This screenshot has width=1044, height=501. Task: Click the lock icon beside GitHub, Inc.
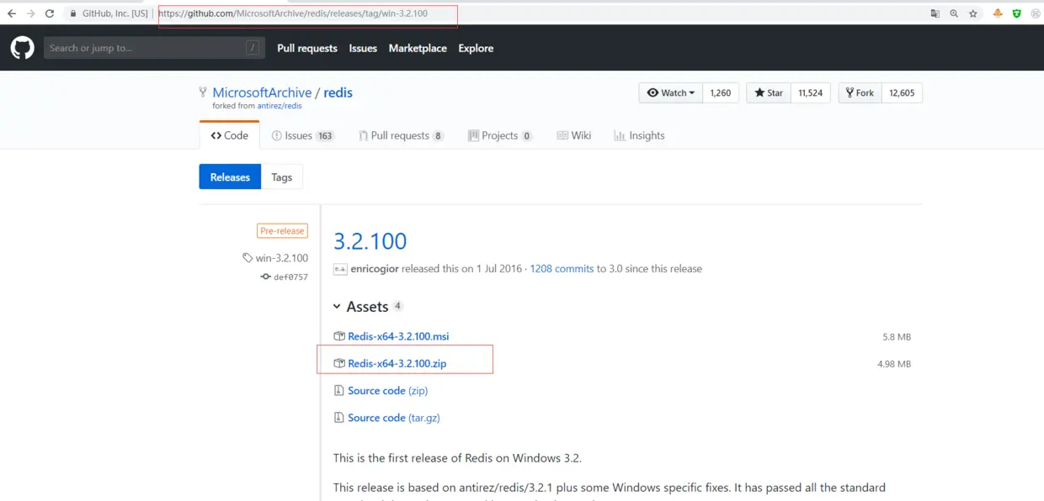[73, 13]
